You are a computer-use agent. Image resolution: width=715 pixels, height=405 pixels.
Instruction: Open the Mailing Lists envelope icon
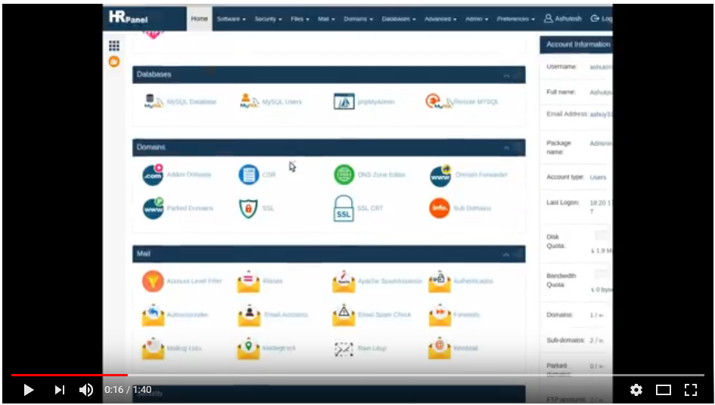(153, 348)
